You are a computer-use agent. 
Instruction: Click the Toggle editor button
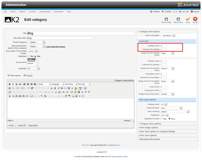33,125
